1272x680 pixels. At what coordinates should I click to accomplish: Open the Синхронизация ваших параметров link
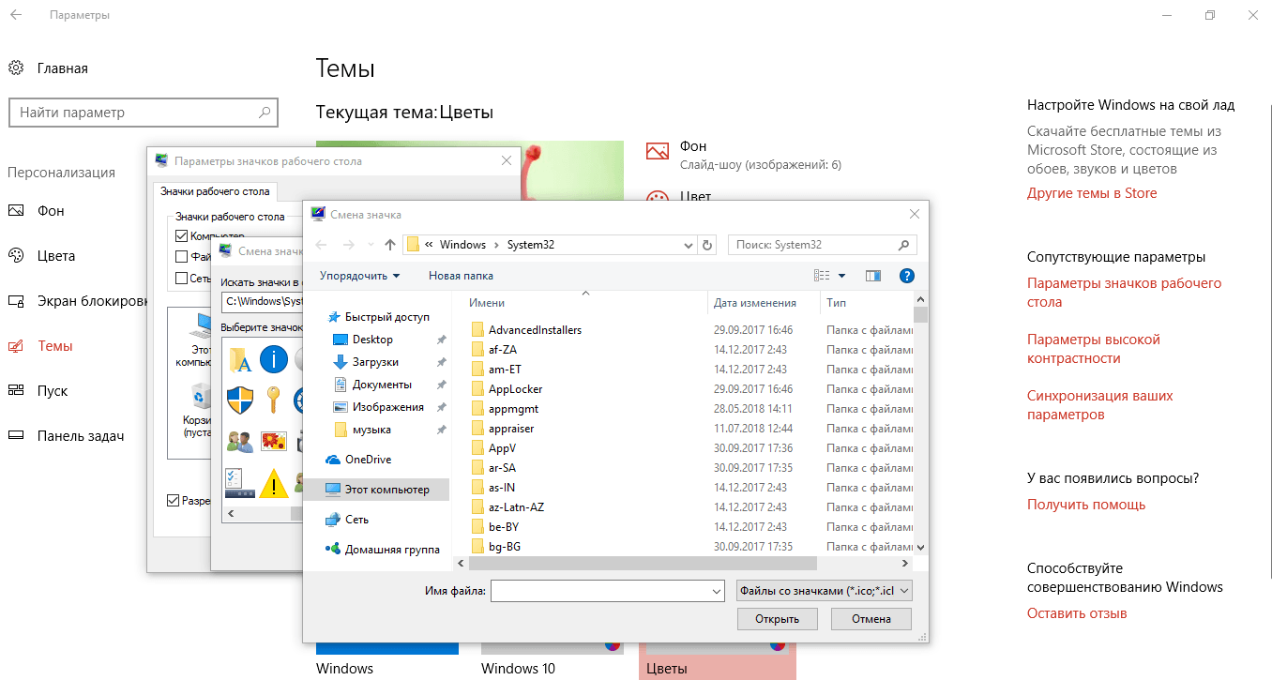(1100, 405)
